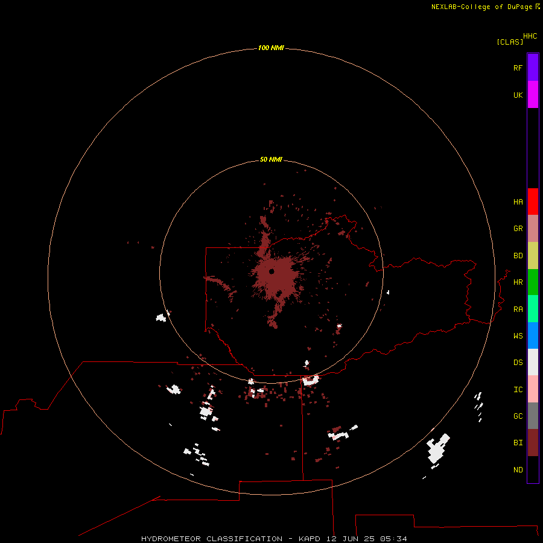Click the 'IC' legend label
543x543 pixels.
tap(518, 390)
